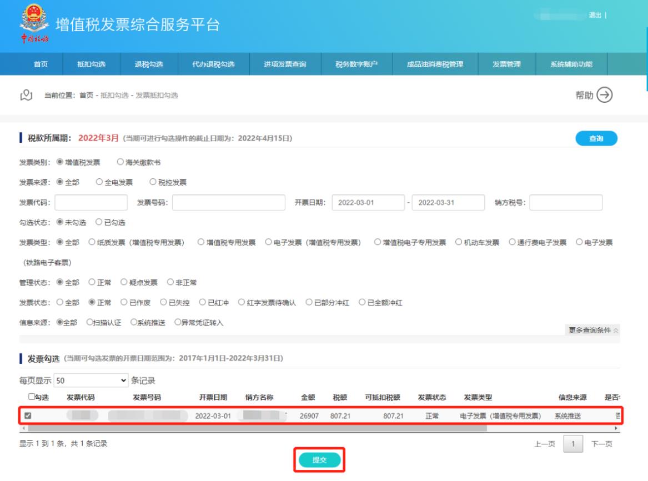
Task: Open the 抵扣勾选 menu
Action: [92, 64]
